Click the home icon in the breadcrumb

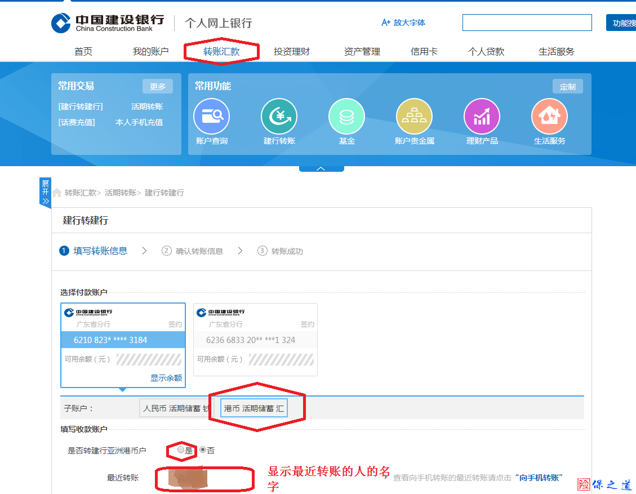coord(57,192)
